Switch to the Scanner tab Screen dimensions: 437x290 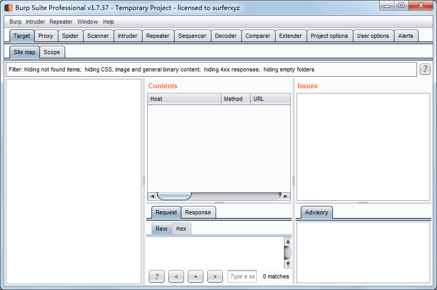98,36
